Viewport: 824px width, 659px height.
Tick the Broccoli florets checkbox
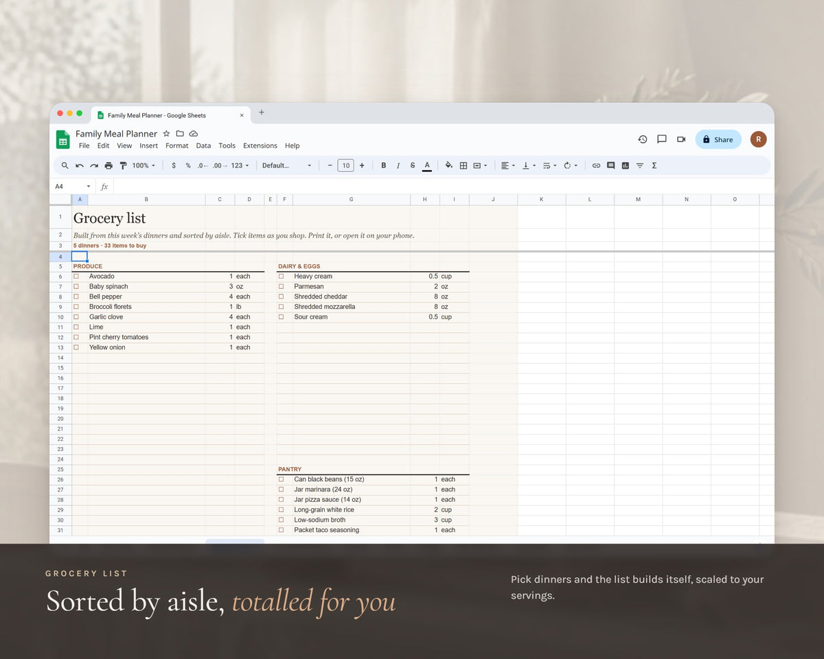pyautogui.click(x=76, y=307)
